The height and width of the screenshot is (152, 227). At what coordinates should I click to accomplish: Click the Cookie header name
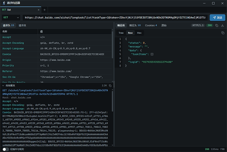click(x=7, y=54)
